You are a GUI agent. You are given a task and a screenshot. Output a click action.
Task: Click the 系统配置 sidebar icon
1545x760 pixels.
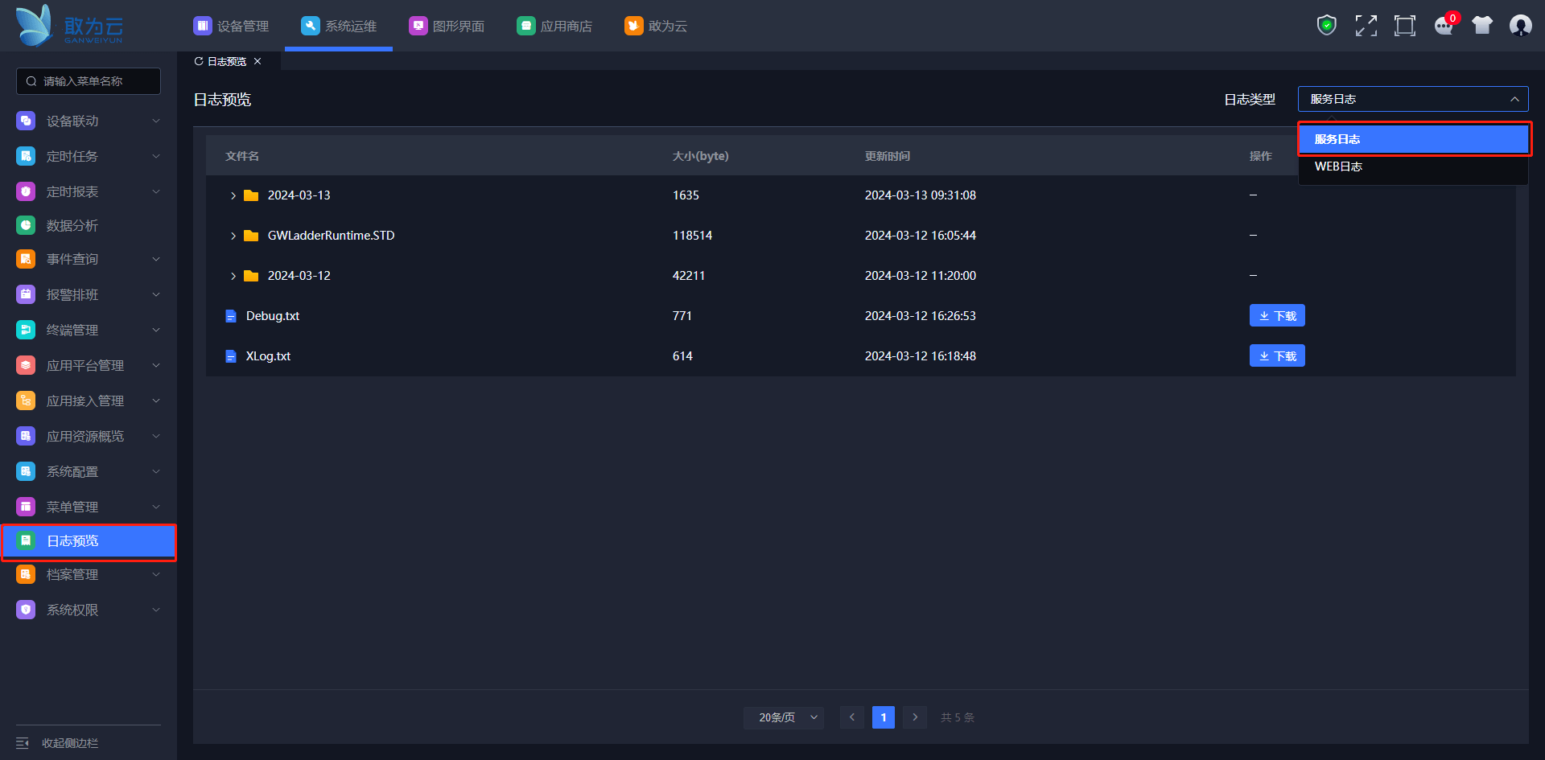pos(26,471)
